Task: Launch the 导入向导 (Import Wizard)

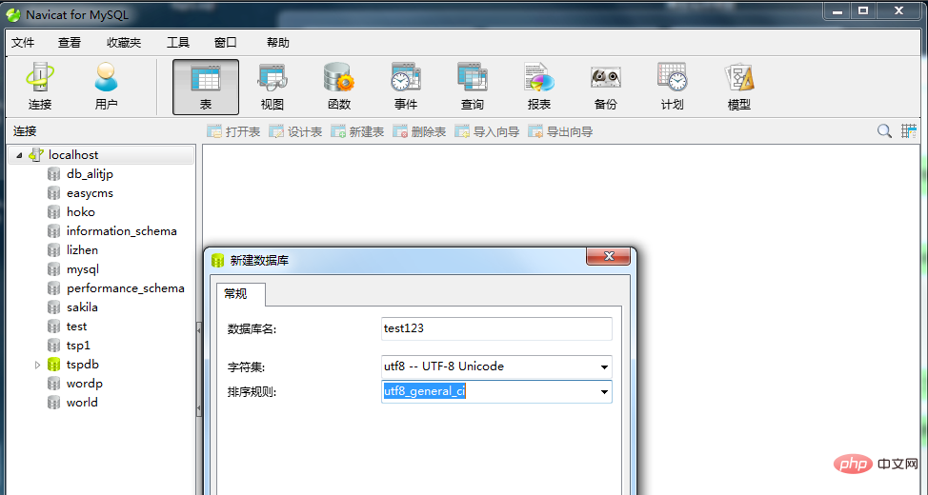Action: click(x=487, y=131)
